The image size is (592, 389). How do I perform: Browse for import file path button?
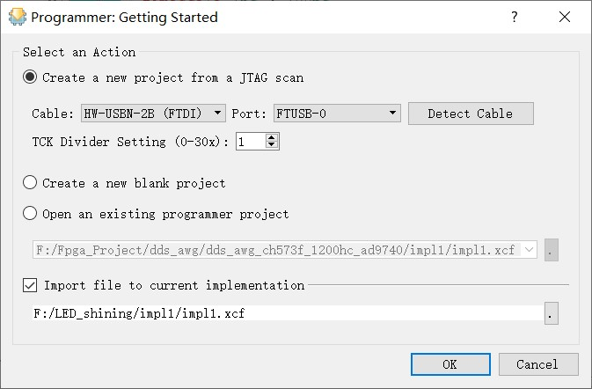click(552, 313)
